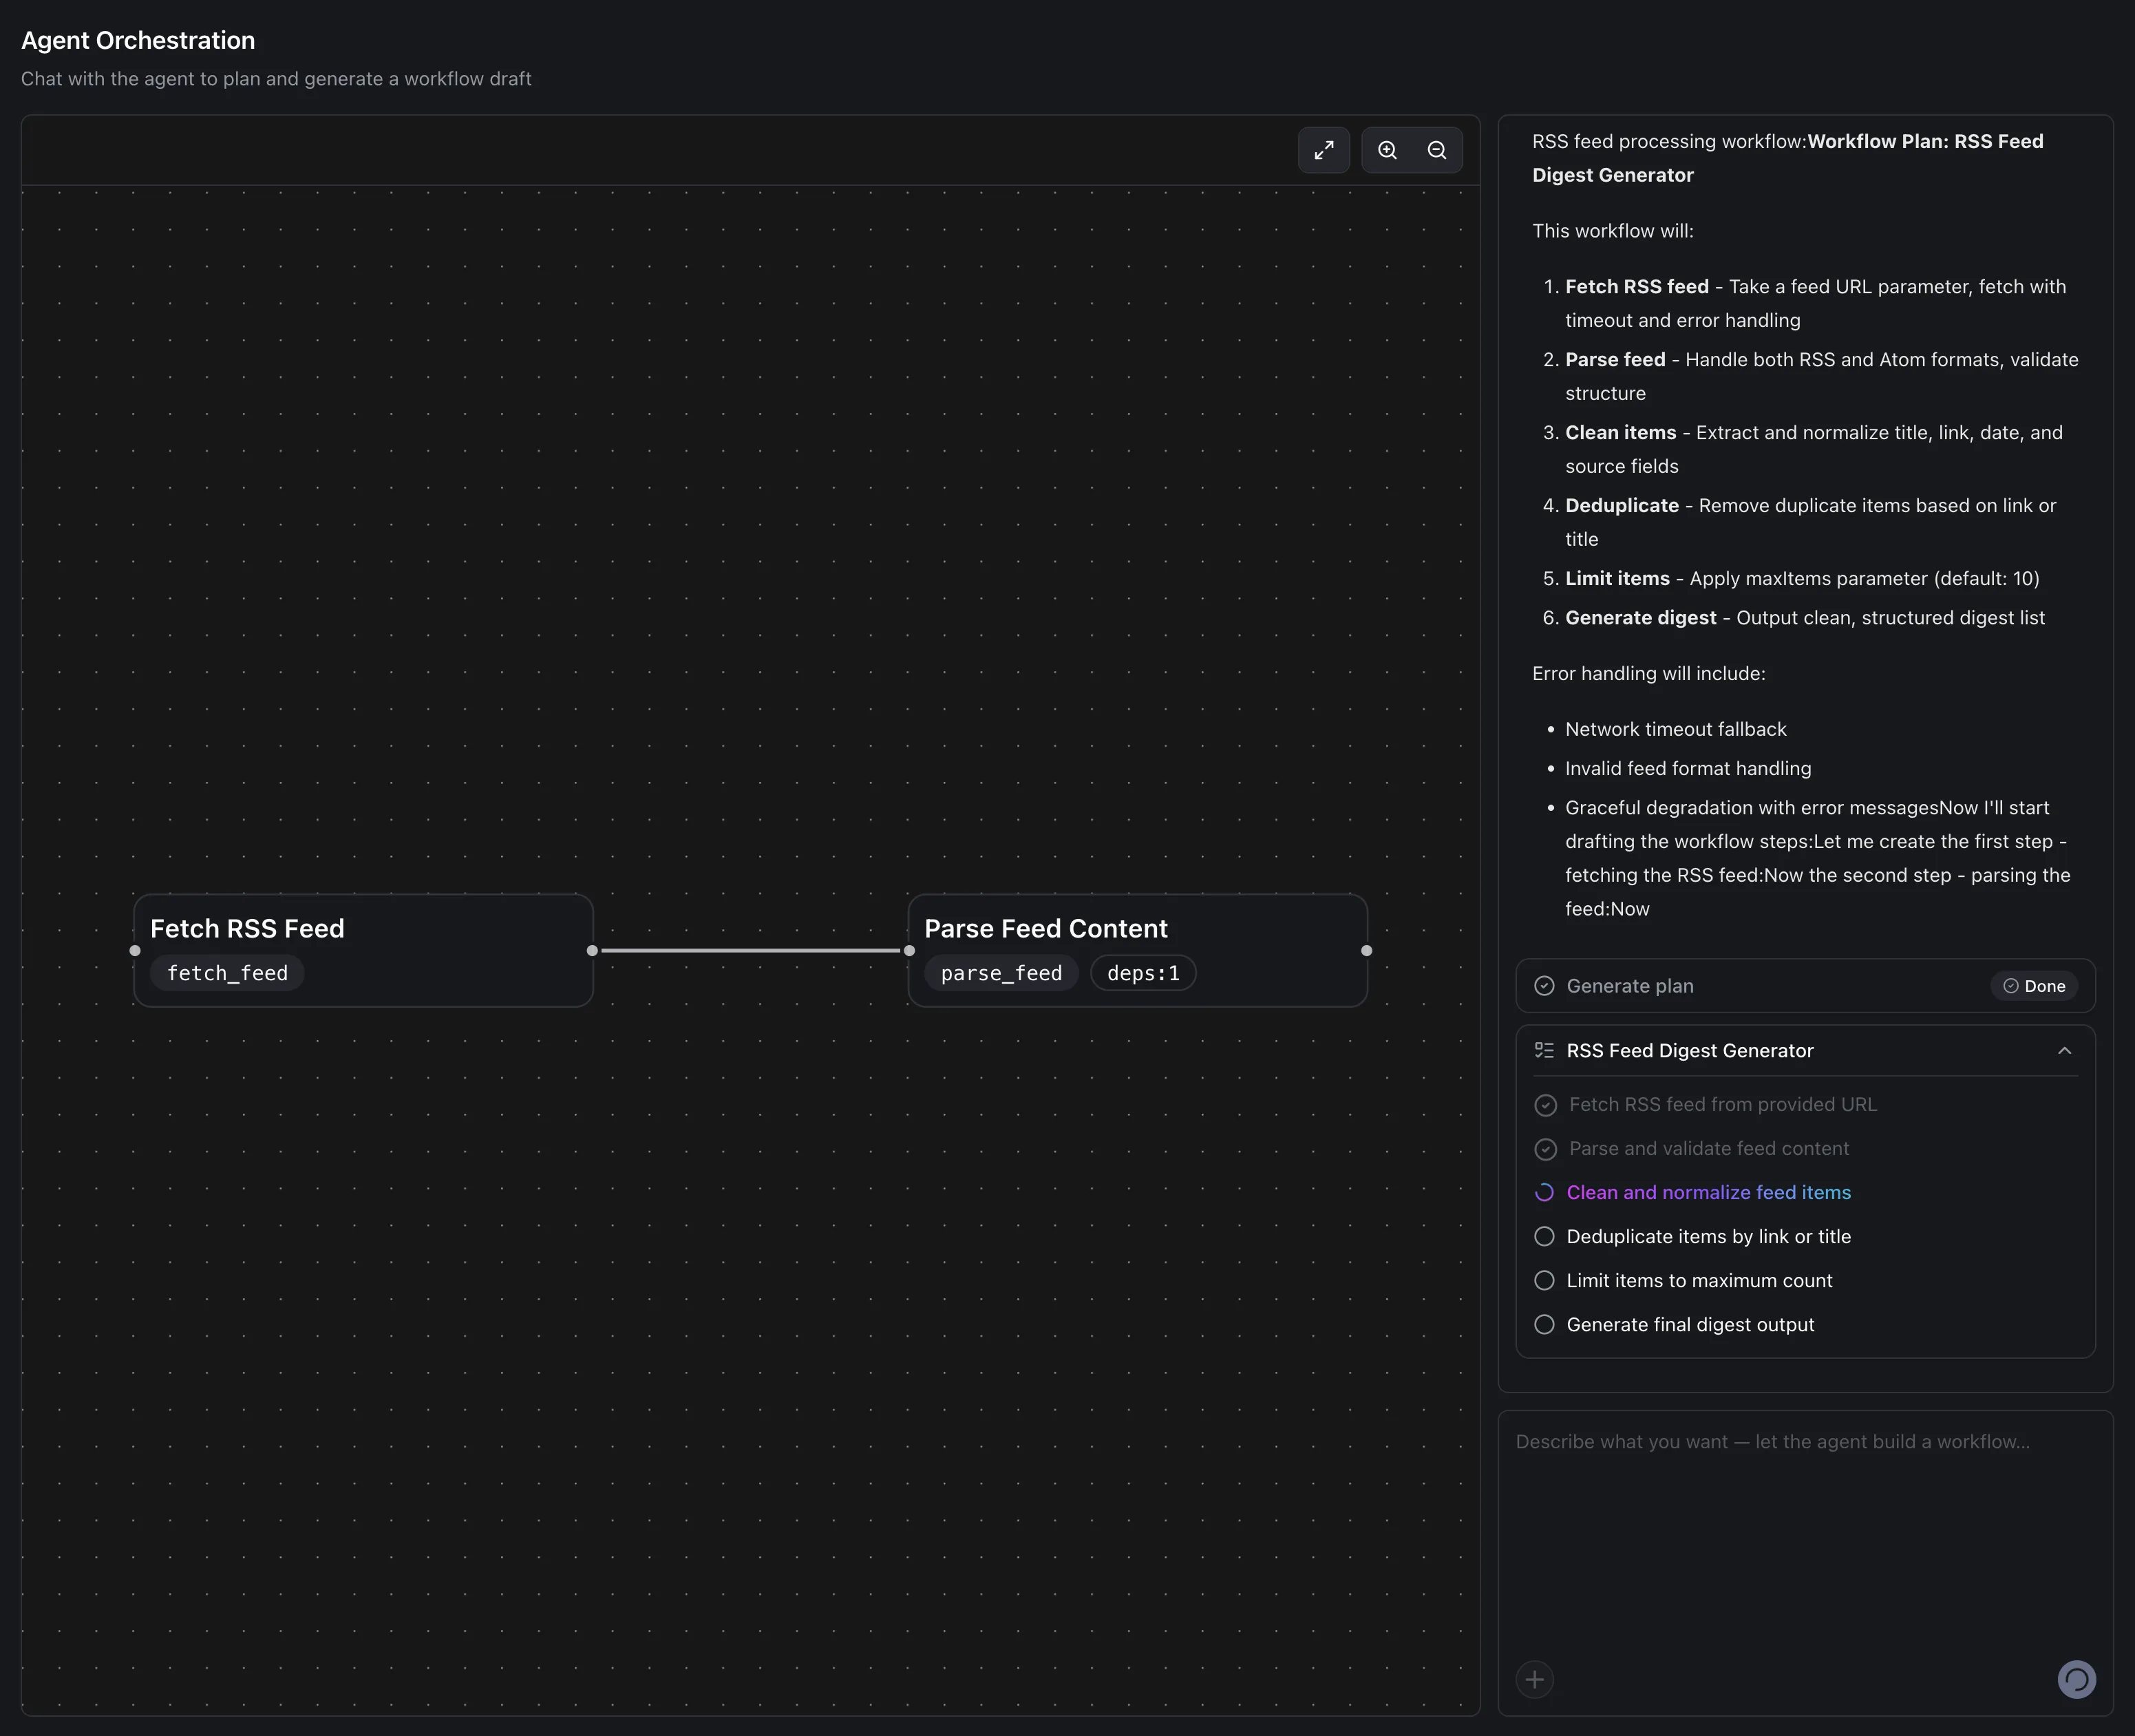Click the circular stop/loading button in chat

point(2076,1679)
